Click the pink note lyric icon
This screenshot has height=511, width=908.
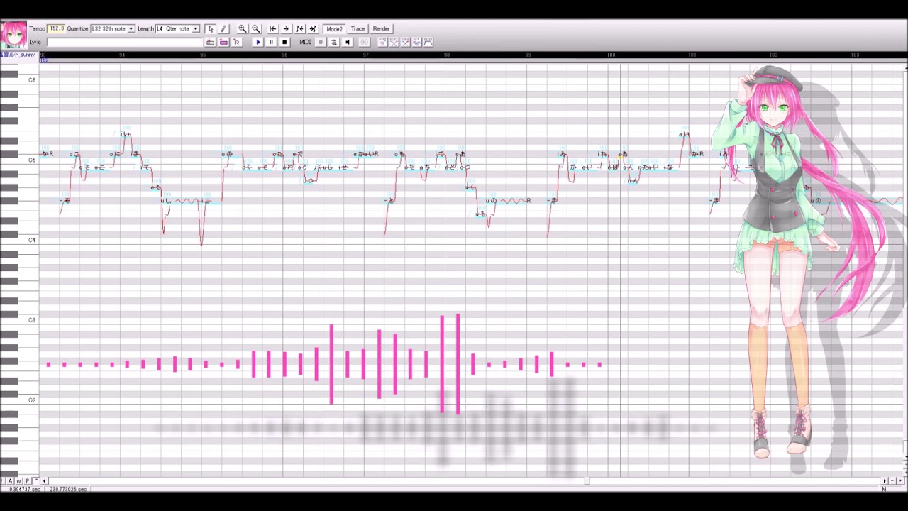click(223, 43)
